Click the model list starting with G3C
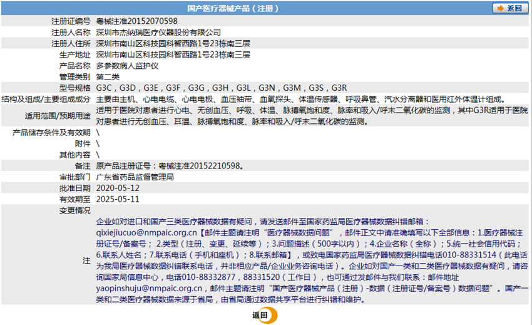This screenshot has width=532, height=325. click(222, 88)
